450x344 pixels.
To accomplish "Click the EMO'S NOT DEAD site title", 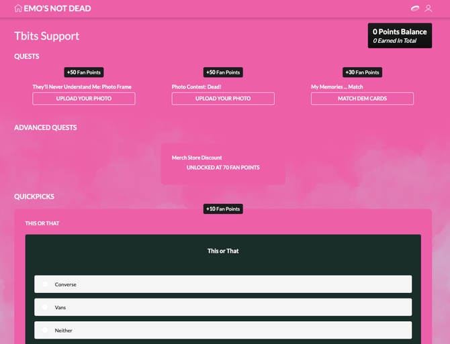I will [x=57, y=9].
